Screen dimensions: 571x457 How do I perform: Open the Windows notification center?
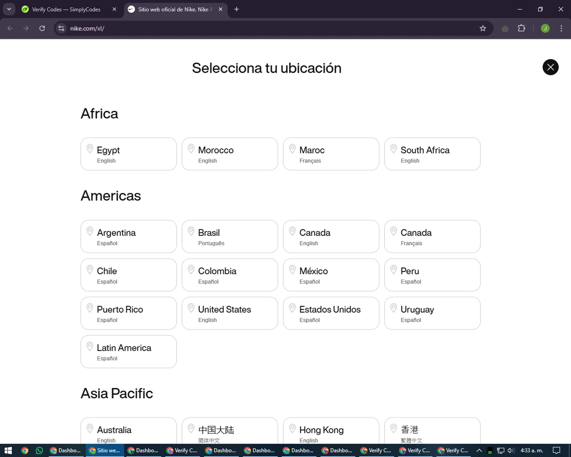click(x=557, y=451)
